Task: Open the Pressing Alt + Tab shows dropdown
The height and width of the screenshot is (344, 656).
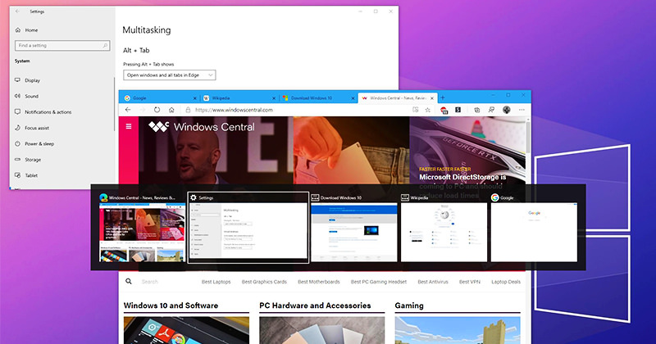Action: [x=170, y=75]
